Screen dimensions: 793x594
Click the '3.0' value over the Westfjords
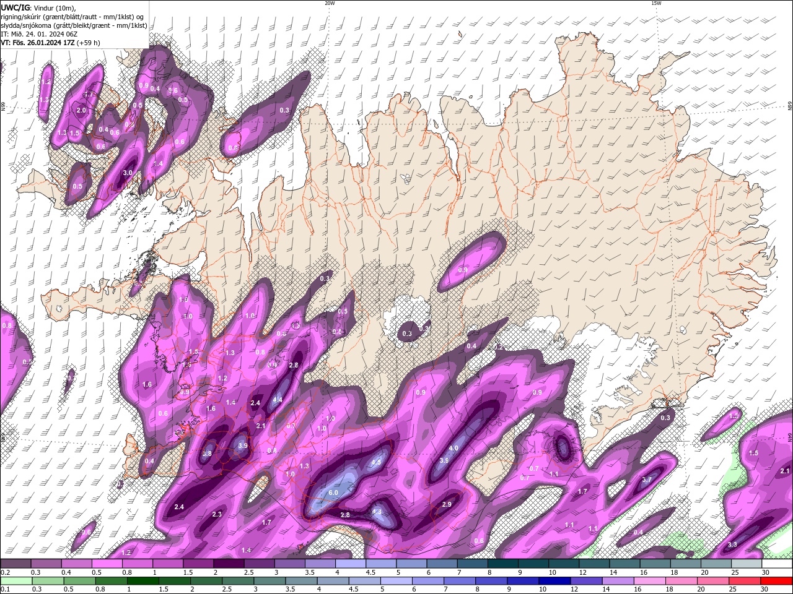128,173
